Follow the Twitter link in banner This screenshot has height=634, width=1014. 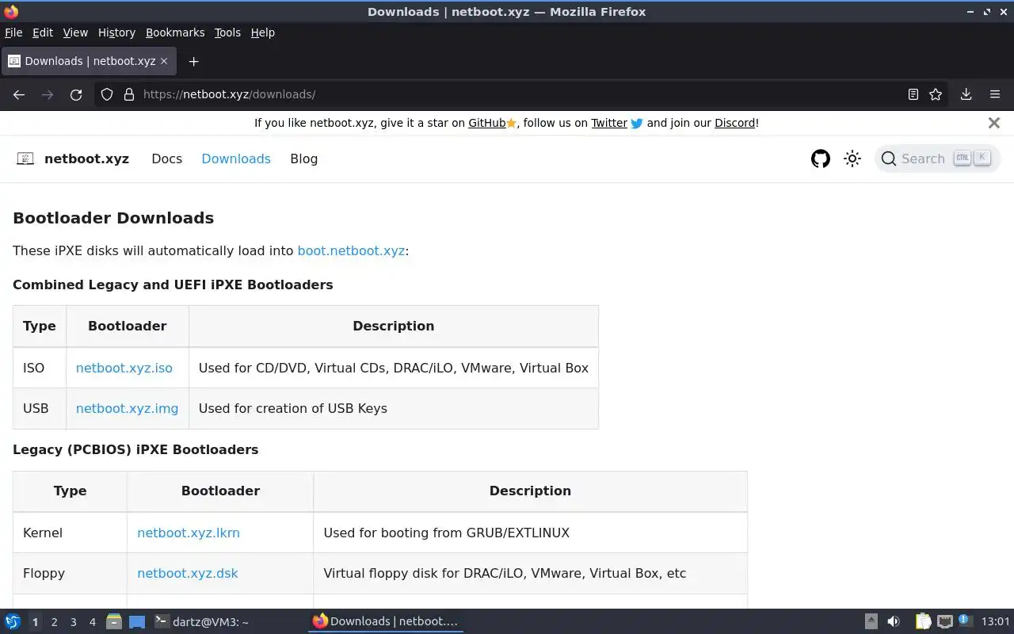pyautogui.click(x=609, y=123)
